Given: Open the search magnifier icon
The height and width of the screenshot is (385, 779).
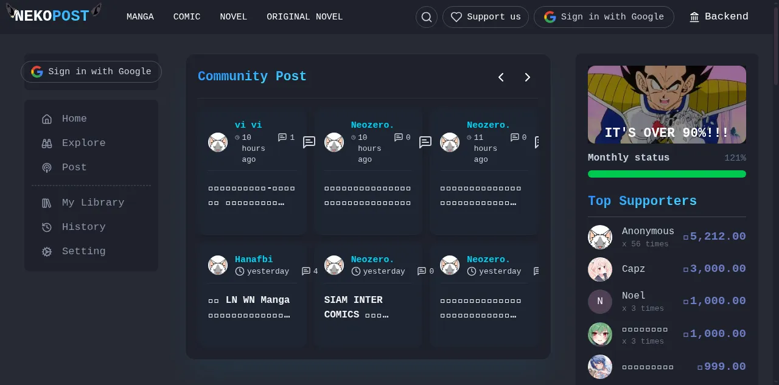Looking at the screenshot, I should [427, 17].
